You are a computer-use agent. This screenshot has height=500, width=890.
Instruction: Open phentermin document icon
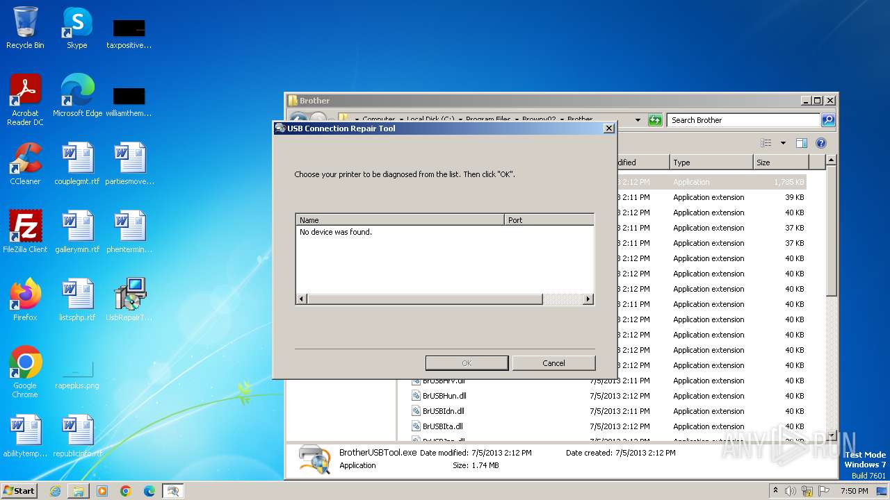tap(129, 232)
